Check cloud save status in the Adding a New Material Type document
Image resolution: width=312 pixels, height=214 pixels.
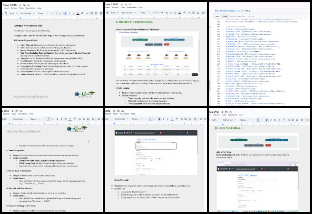coord(29,5)
